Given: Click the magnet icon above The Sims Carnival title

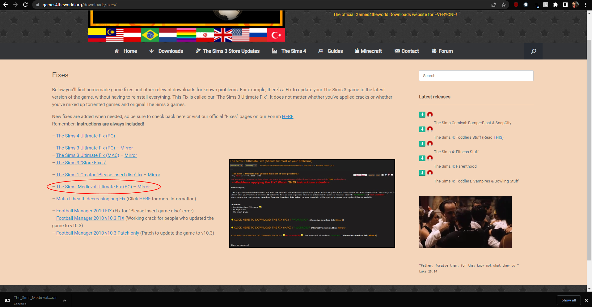Looking at the screenshot, I should (430, 115).
